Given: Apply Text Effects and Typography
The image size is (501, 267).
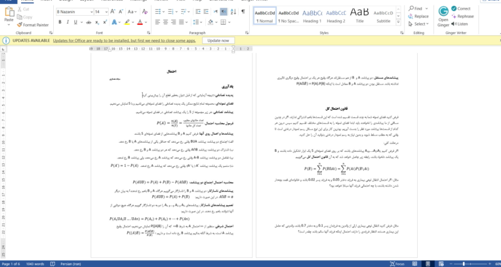Looking at the screenshot, I should (114, 22).
